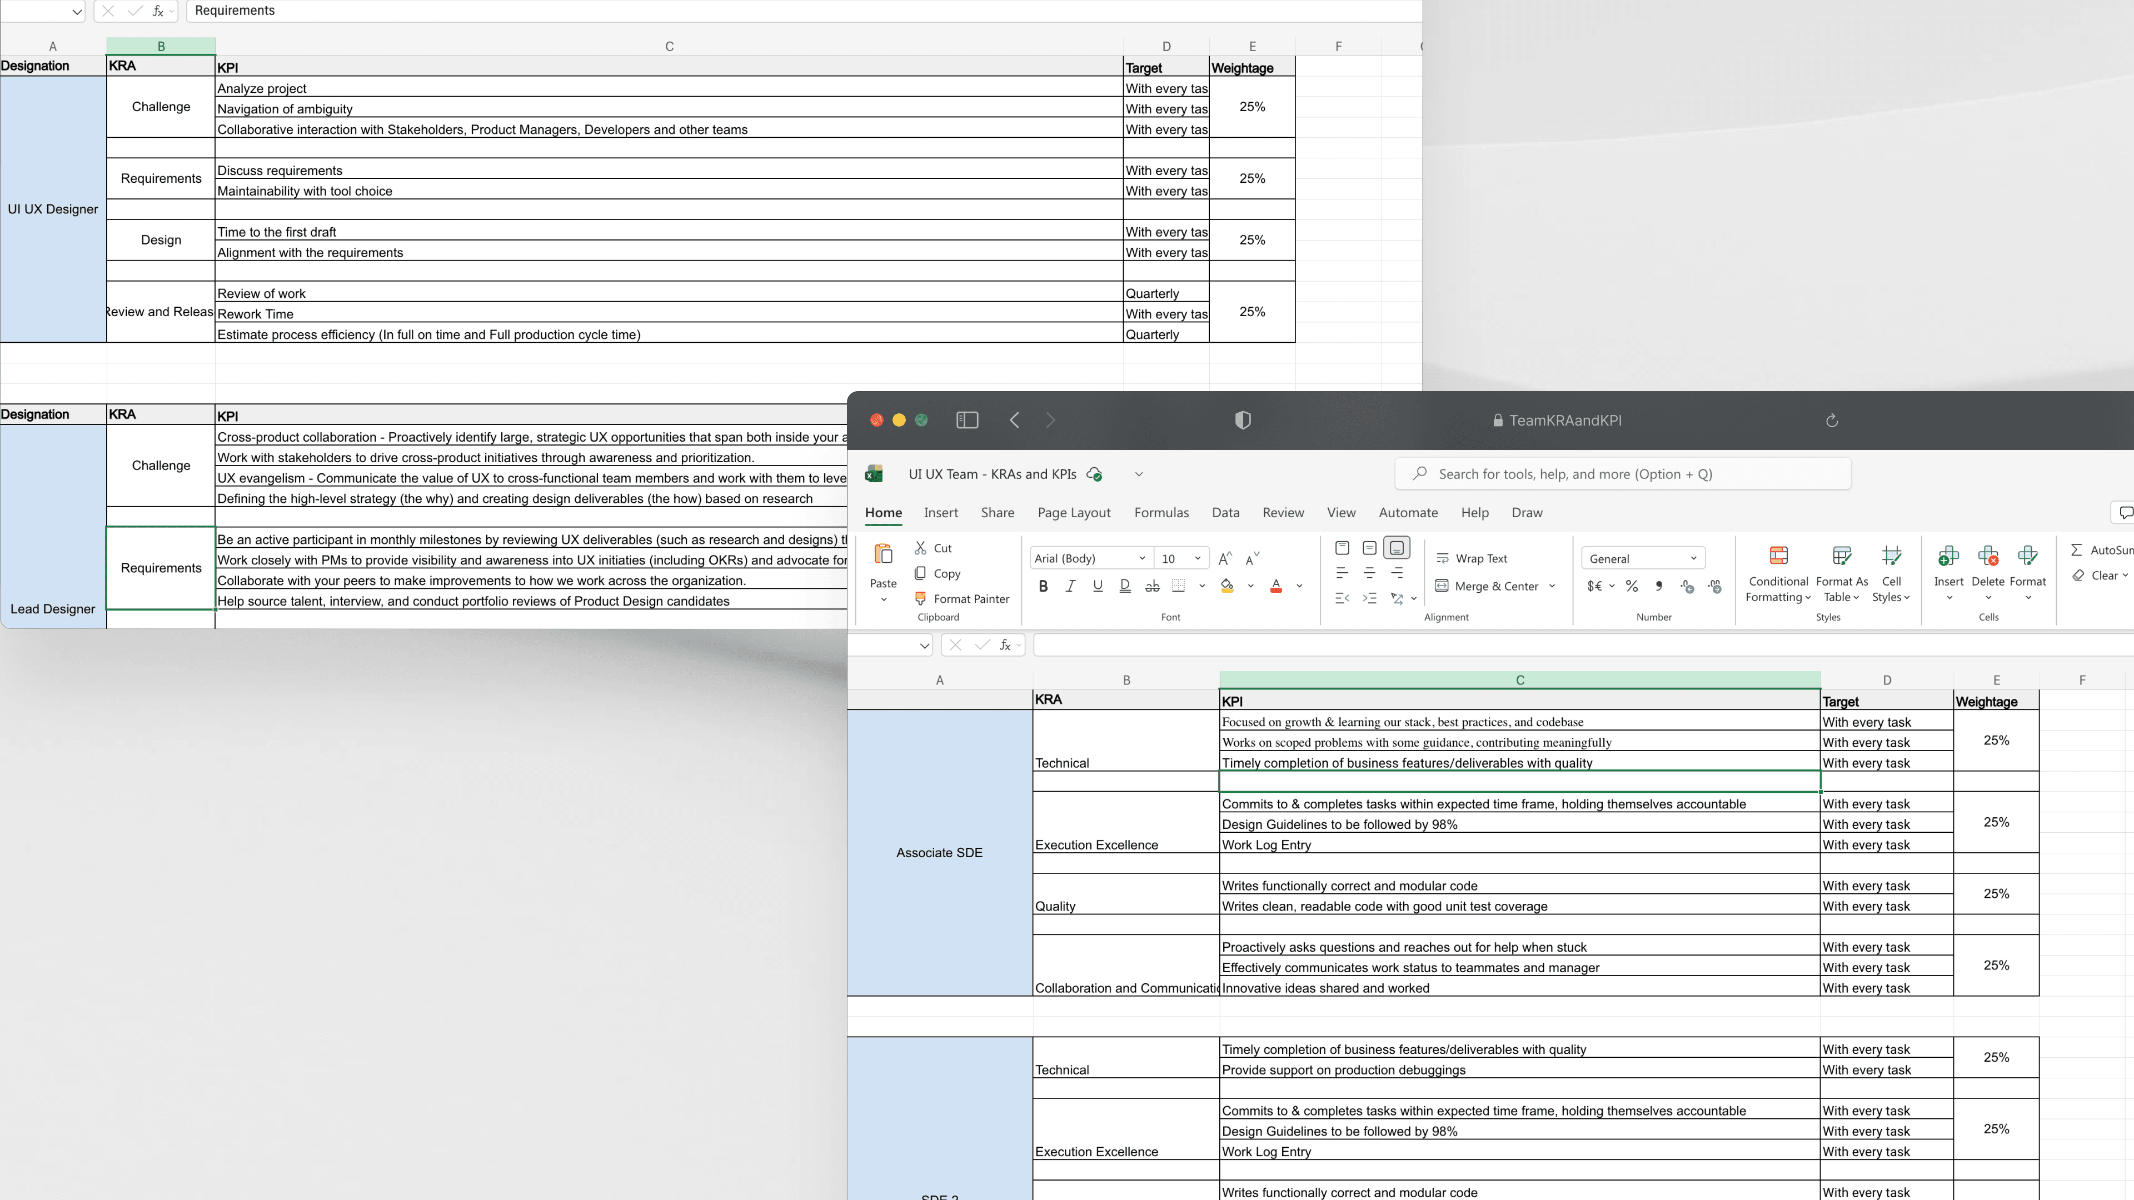The height and width of the screenshot is (1200, 2134).
Task: Expand the Merge & Center dropdown arrow
Action: [1552, 586]
